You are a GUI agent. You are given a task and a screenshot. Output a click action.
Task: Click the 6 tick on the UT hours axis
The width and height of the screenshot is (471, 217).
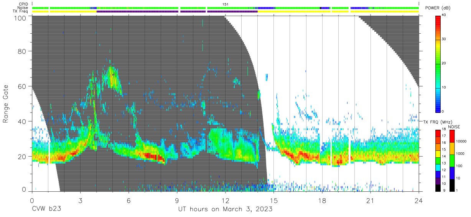pyautogui.click(x=128, y=201)
